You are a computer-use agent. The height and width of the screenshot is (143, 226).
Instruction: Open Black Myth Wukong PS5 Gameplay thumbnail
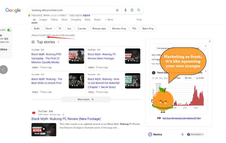coord(76,56)
